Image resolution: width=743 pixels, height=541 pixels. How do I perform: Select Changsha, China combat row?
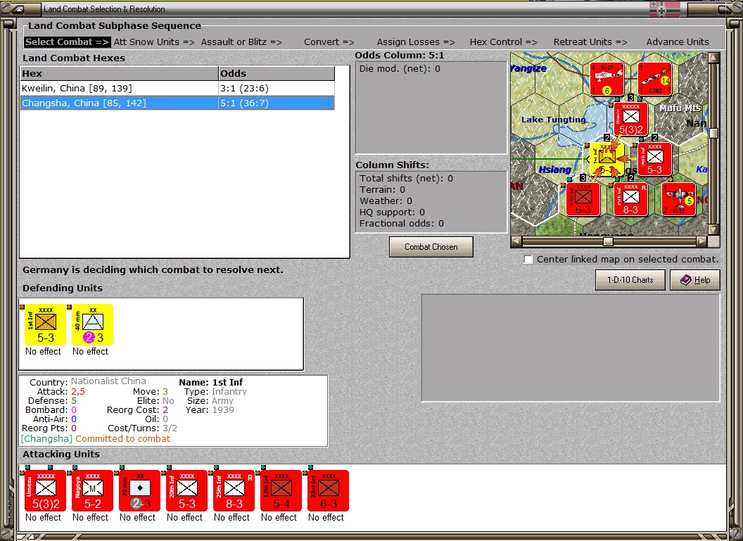pyautogui.click(x=177, y=103)
